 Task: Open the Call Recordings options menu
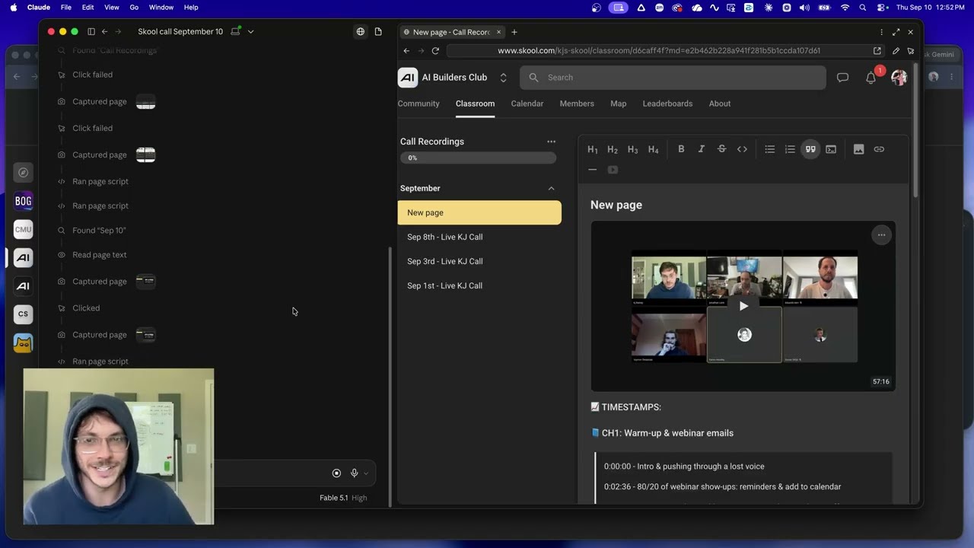(551, 142)
